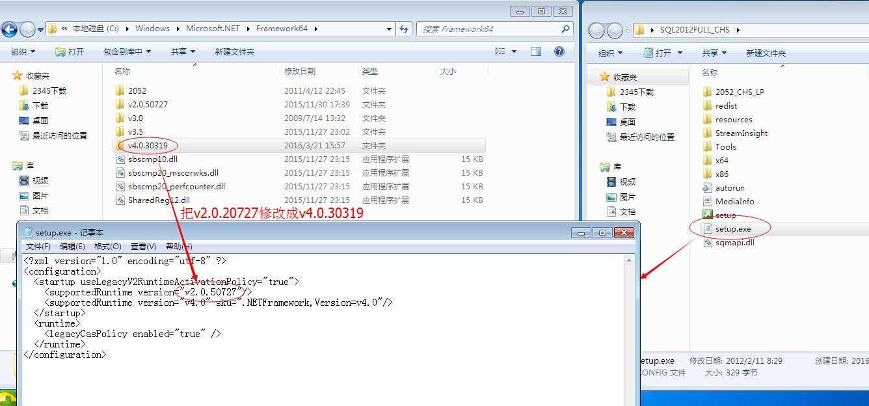Screen dimensions: 869x406
Task: Click 新建文件夹 in SQL2012FULL_CHS toolbar
Action: 766,53
